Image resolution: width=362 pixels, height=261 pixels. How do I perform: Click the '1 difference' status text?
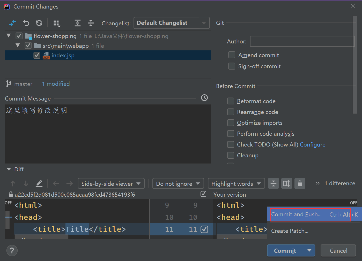pyautogui.click(x=340, y=183)
